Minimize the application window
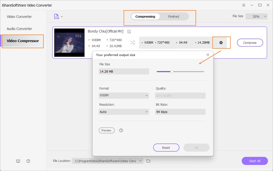This screenshot has height=171, width=273. pyautogui.click(x=252, y=5)
